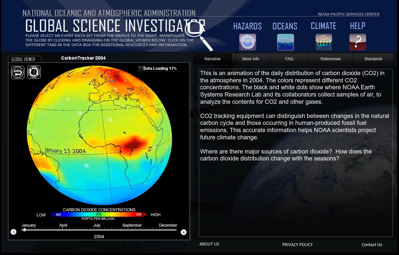This screenshot has width=399, height=255.
Task: Open the Climate globe icon menu
Action: [x=323, y=42]
